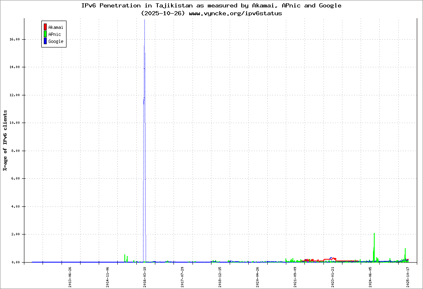Image resolution: width=423 pixels, height=289 pixels.
Task: Select the APnic legend label
Action: pos(55,35)
